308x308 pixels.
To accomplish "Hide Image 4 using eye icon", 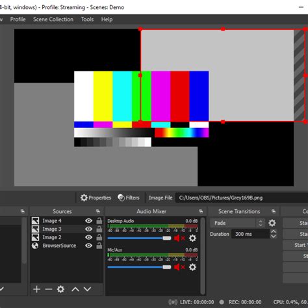I will click(x=88, y=221).
